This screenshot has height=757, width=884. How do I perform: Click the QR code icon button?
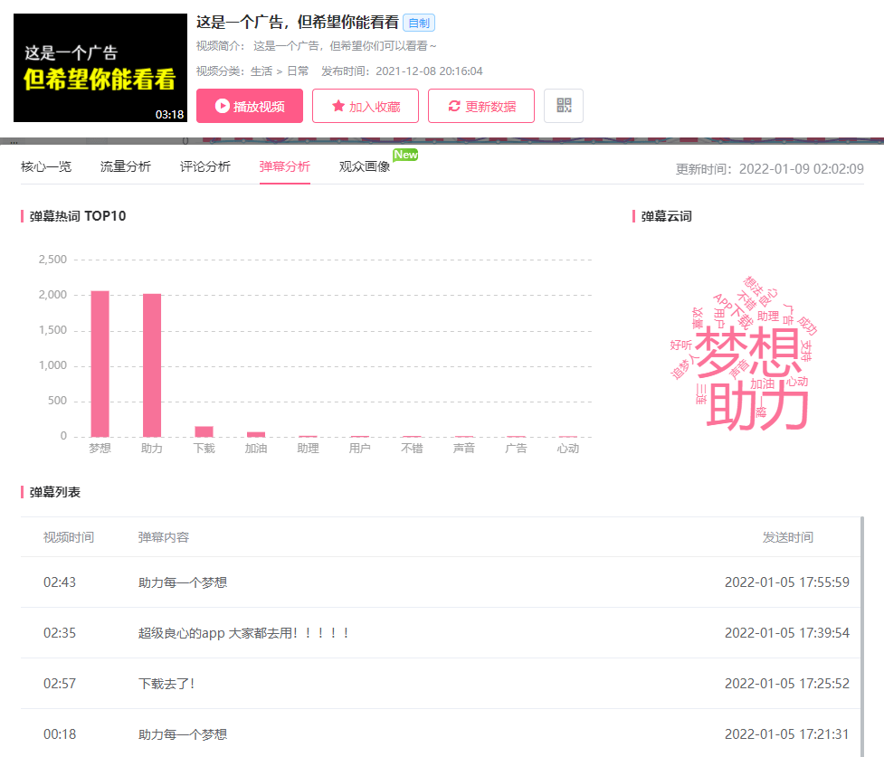tap(564, 106)
